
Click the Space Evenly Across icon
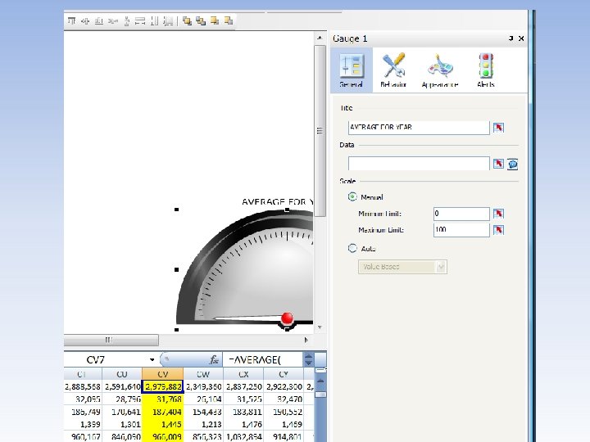tap(112, 21)
